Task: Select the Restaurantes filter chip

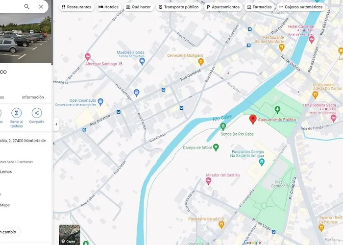Action: [x=76, y=7]
